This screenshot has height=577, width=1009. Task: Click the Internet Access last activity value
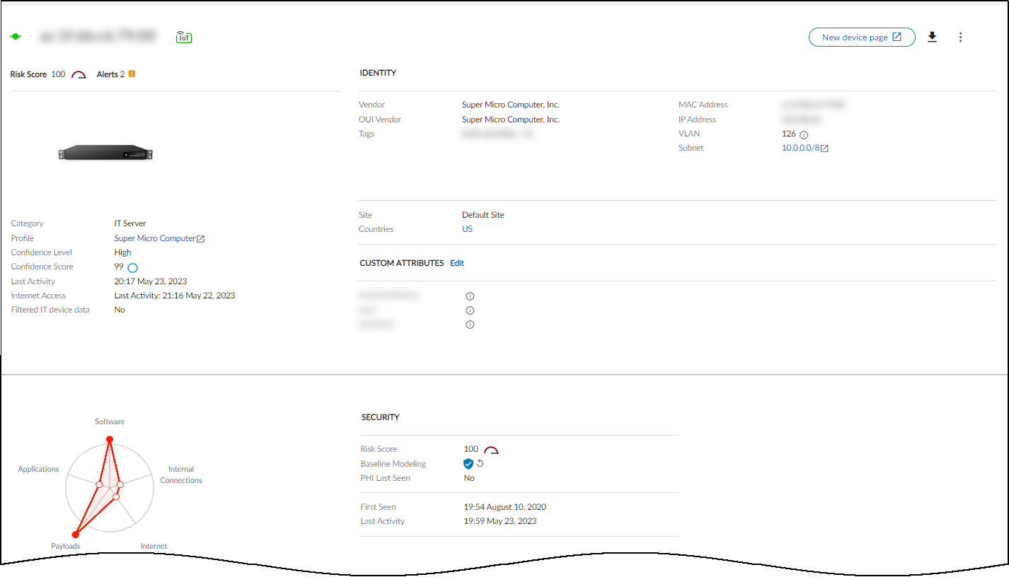tap(175, 296)
